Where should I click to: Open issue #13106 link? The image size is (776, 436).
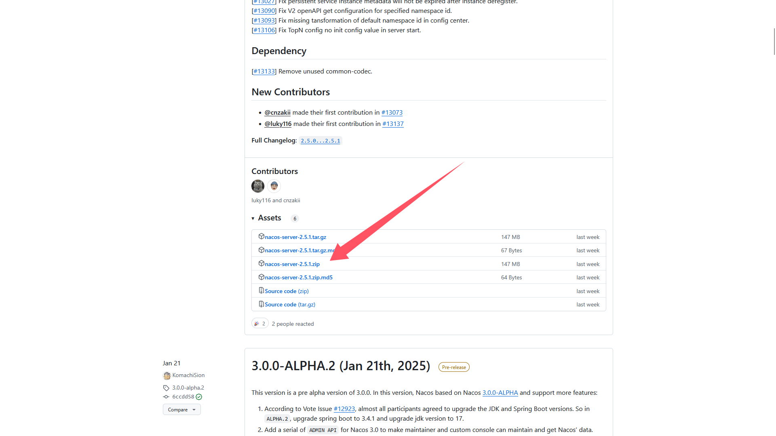coord(264,30)
